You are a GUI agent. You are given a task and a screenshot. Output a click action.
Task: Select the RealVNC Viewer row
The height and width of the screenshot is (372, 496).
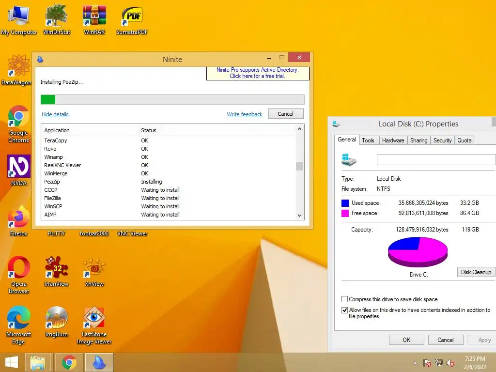point(168,165)
